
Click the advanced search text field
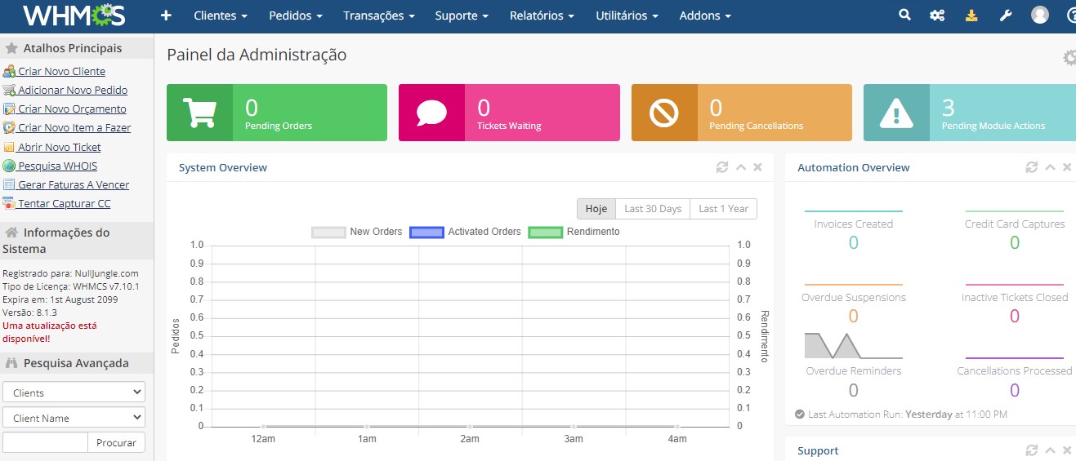(45, 442)
